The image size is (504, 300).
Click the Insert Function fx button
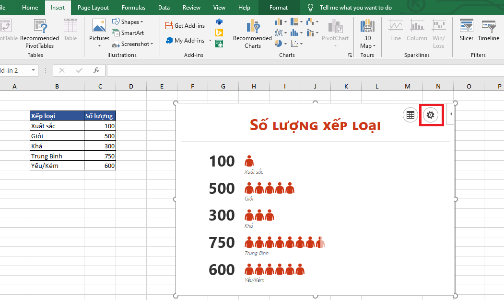96,70
